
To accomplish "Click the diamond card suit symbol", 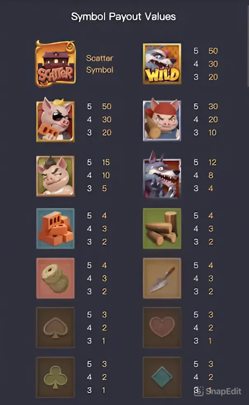I will (x=162, y=377).
